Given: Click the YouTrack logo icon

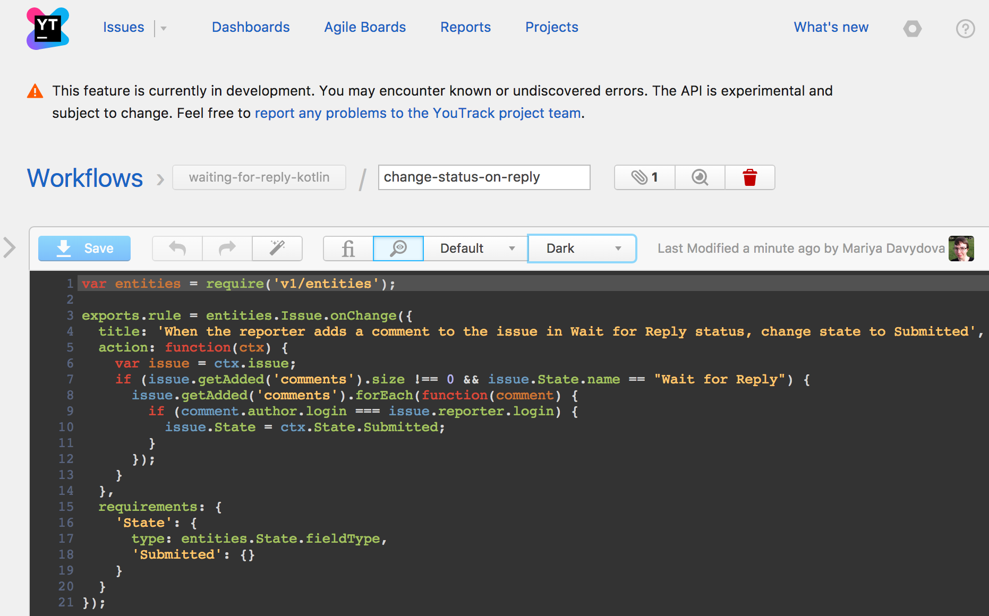Looking at the screenshot, I should click(x=48, y=29).
